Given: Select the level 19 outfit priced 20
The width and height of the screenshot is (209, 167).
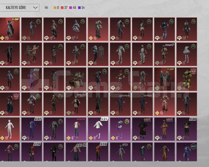Looking at the screenshot, I should point(143,29).
